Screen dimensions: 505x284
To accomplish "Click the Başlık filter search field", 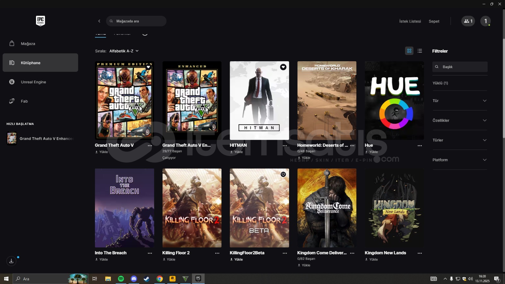I will [460, 67].
